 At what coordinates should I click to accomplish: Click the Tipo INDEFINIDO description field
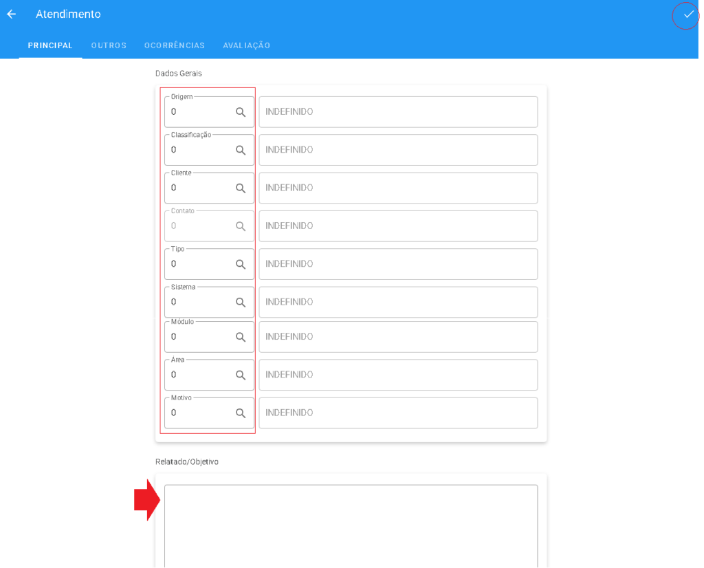398,264
